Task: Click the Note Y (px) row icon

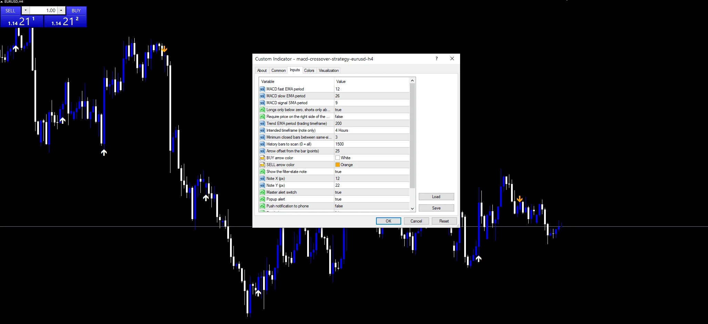Action: [x=262, y=185]
